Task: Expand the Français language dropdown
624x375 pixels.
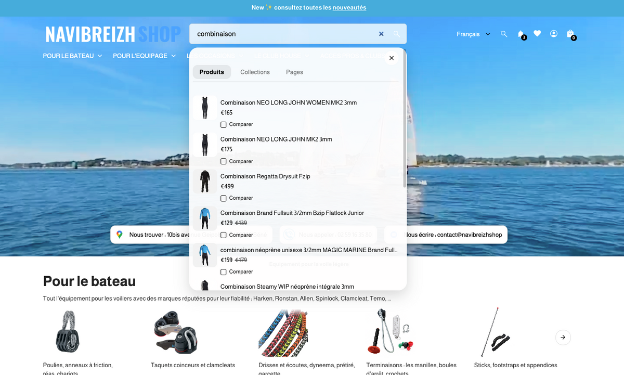Action: pyautogui.click(x=473, y=34)
